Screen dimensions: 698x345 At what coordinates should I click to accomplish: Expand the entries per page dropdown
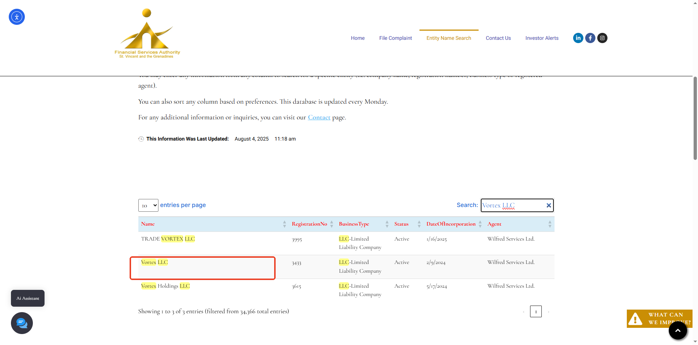coord(148,206)
